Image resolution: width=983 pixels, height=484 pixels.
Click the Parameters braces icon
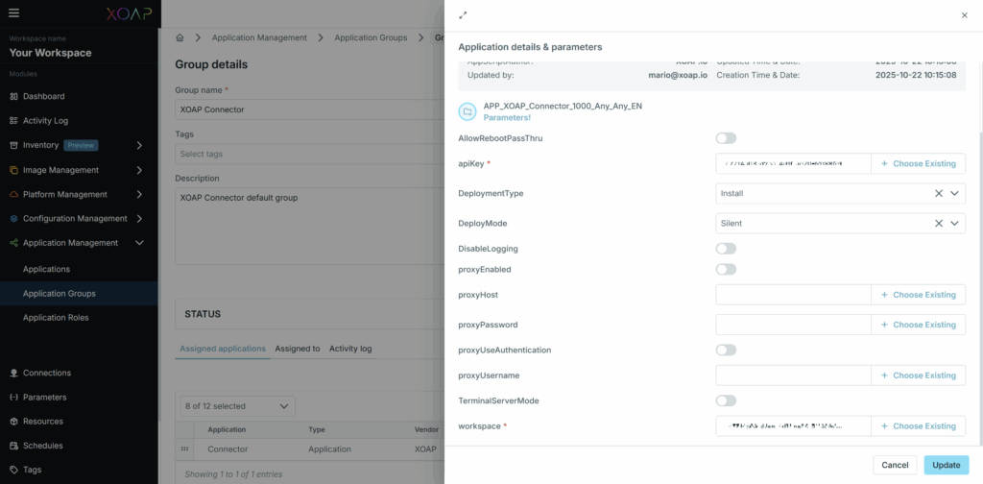tap(13, 398)
